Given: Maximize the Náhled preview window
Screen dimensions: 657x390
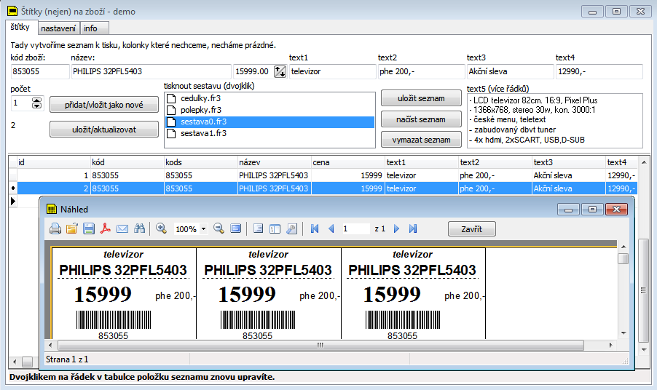Looking at the screenshot, I should point(592,210).
